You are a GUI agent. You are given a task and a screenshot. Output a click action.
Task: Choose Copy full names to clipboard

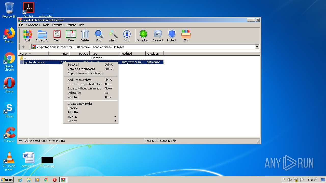click(x=91, y=73)
